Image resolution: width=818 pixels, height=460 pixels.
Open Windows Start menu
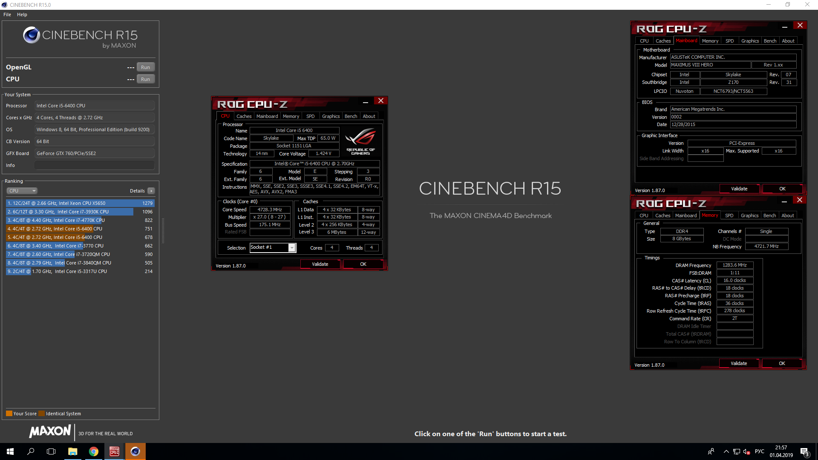(x=10, y=451)
